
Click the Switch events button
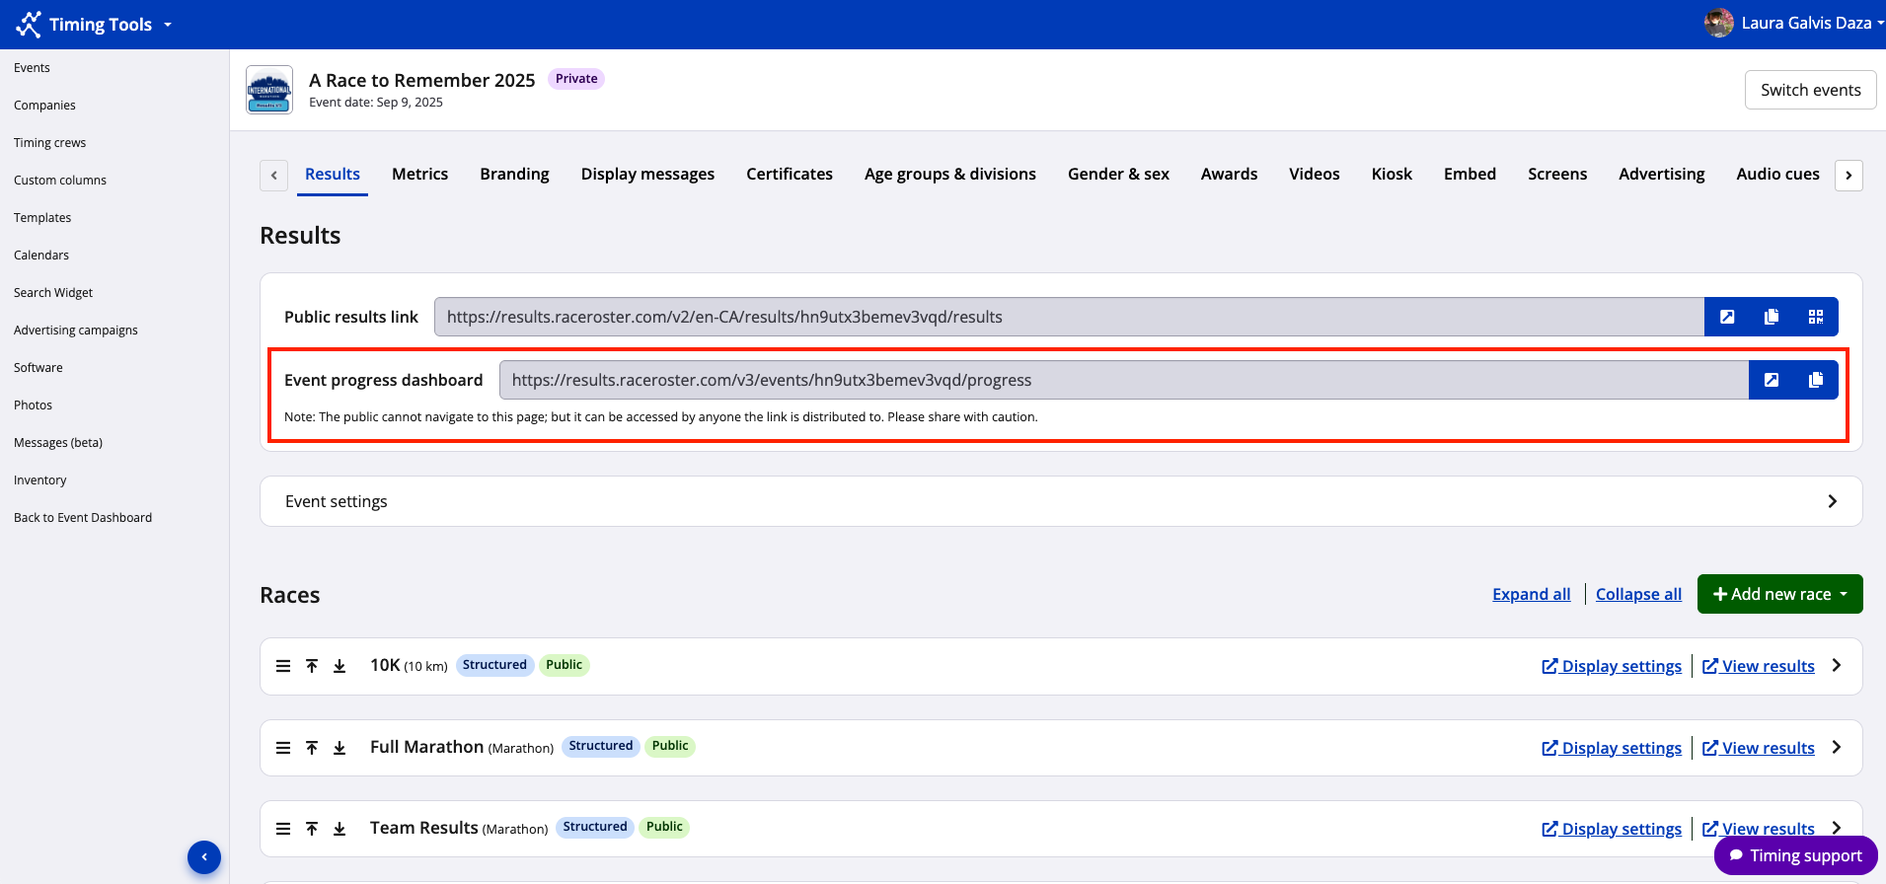[1810, 90]
